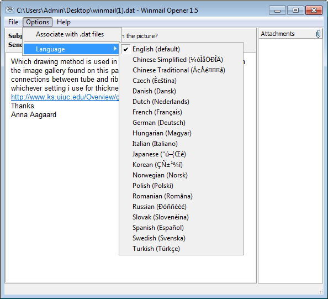The height and width of the screenshot is (299, 328).
Task: Open the ks.uiuc.edu hyperlink in message
Action: coord(65,97)
